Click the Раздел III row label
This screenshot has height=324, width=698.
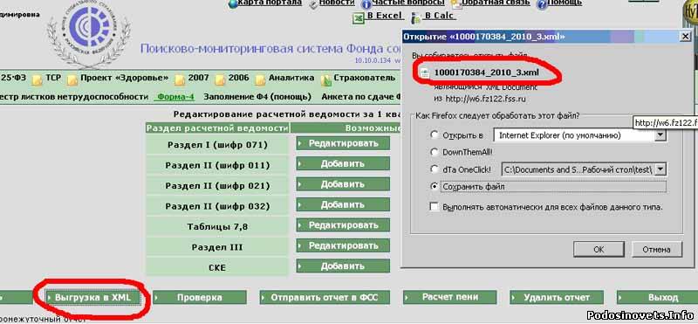click(217, 247)
